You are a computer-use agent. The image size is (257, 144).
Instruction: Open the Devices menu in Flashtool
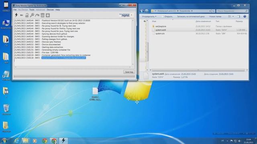coord(50,10)
